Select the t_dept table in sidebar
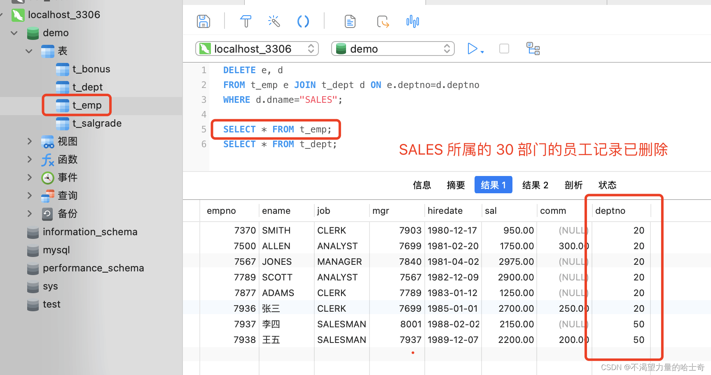The height and width of the screenshot is (375, 711). (x=87, y=87)
